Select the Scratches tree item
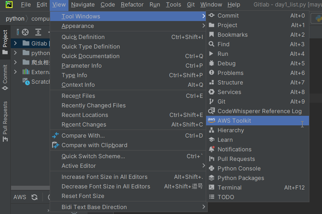 point(30,82)
